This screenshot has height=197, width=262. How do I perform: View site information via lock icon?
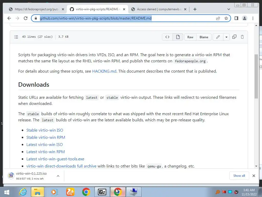[36, 18]
